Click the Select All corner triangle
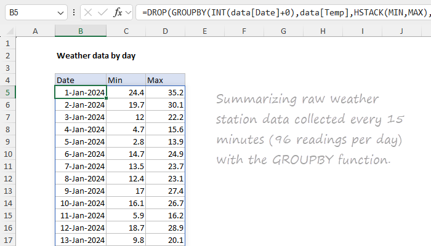The width and height of the screenshot is (431, 246). (10, 31)
